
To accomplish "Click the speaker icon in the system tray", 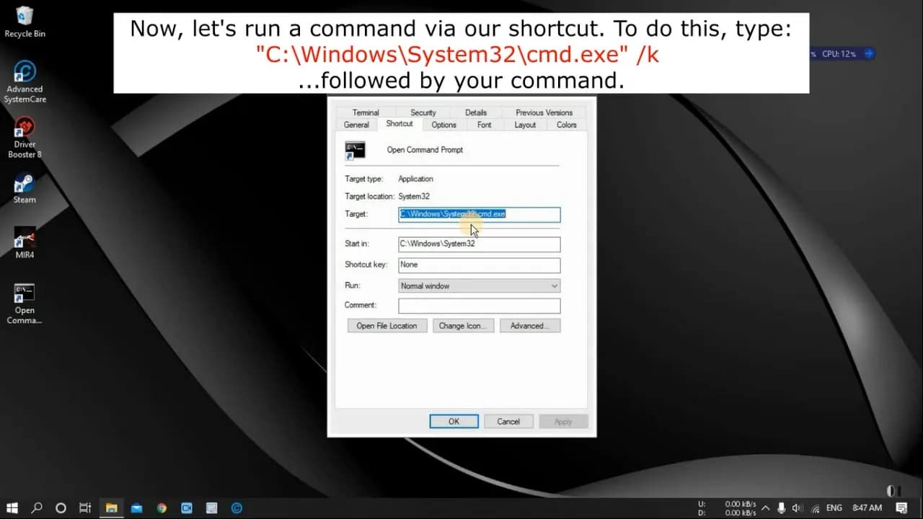I will [798, 508].
